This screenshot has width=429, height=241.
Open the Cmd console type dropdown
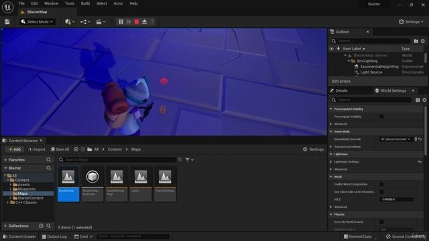click(83, 236)
